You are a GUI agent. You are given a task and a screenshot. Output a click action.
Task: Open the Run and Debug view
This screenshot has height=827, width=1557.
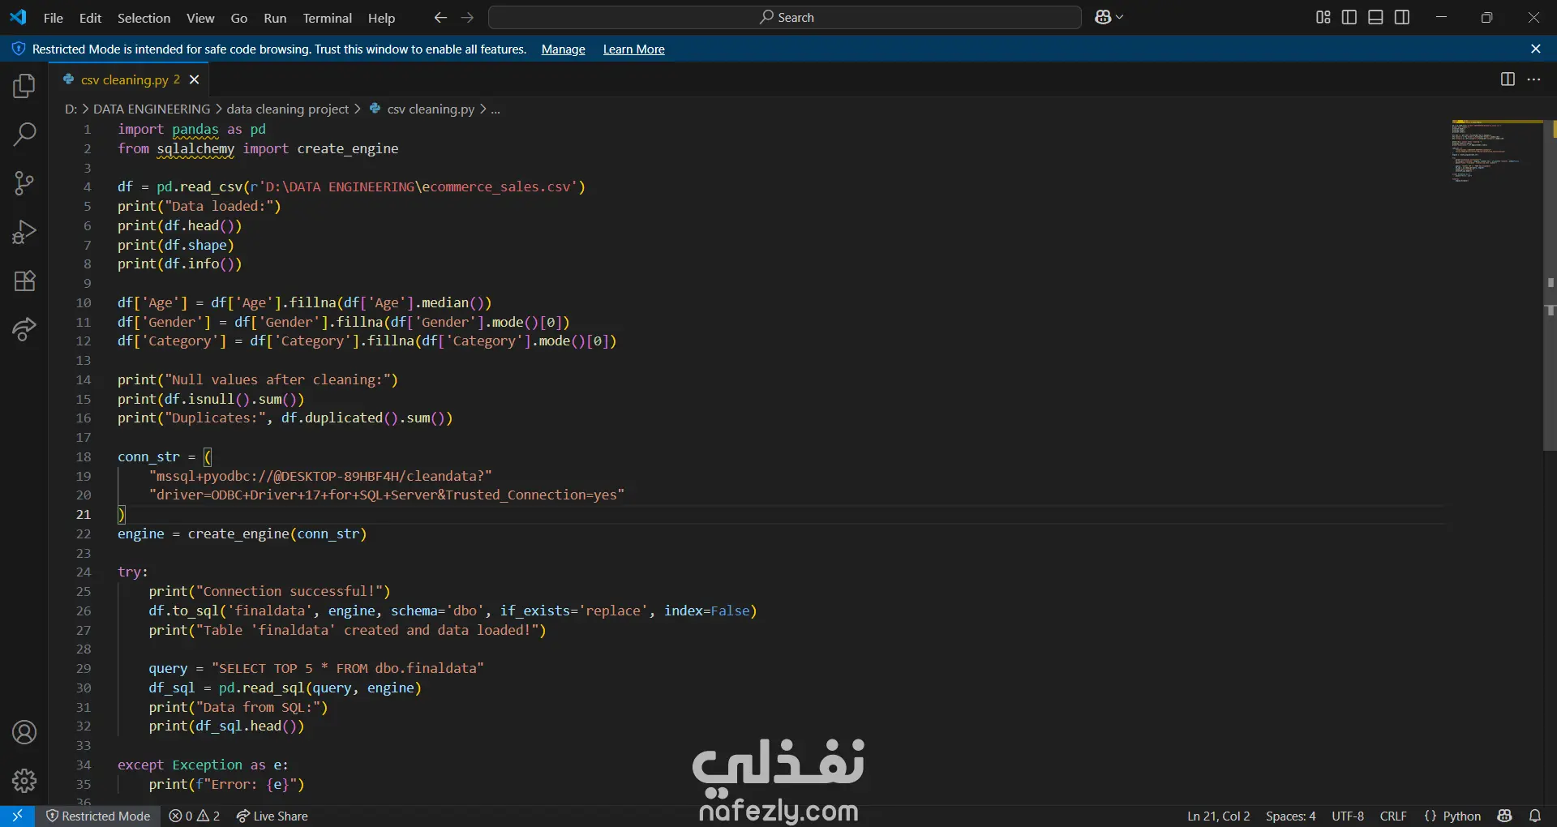(24, 232)
